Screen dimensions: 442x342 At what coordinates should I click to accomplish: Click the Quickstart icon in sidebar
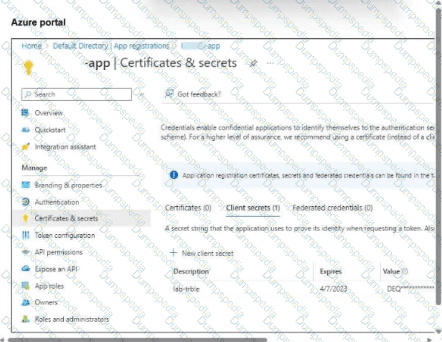point(25,129)
